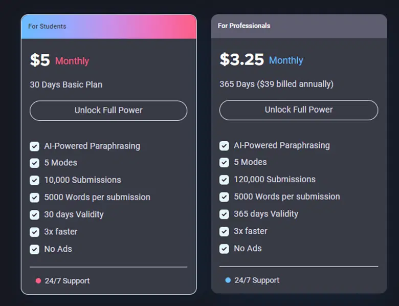Viewport: 399px width, 306px height.
Task: Select the For Professionals plan header
Action: pos(299,26)
